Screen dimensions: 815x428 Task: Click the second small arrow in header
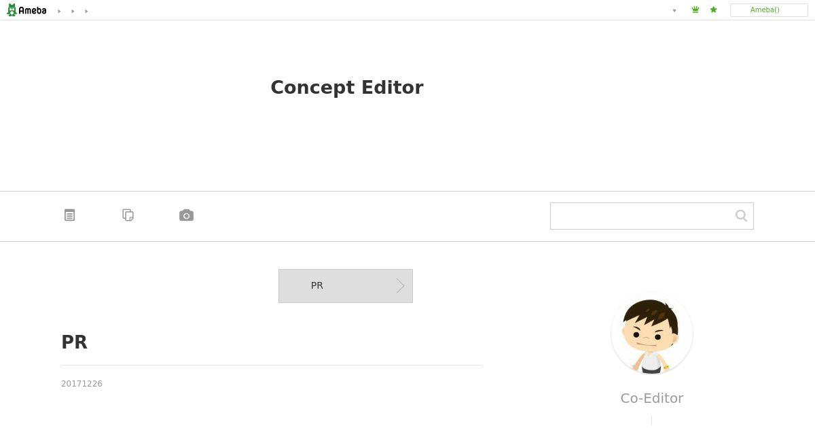pos(73,11)
